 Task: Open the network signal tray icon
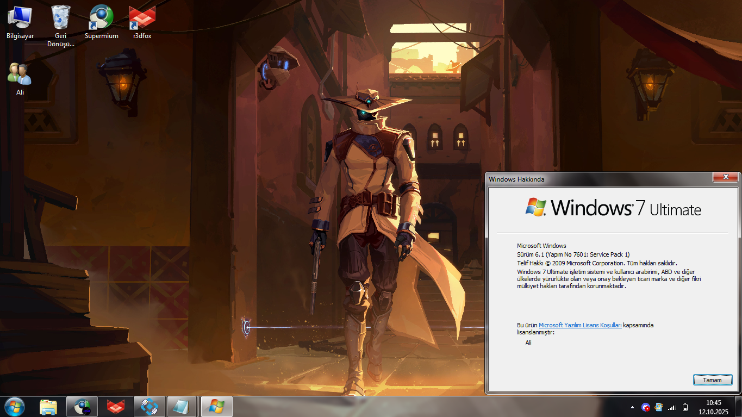click(x=672, y=407)
